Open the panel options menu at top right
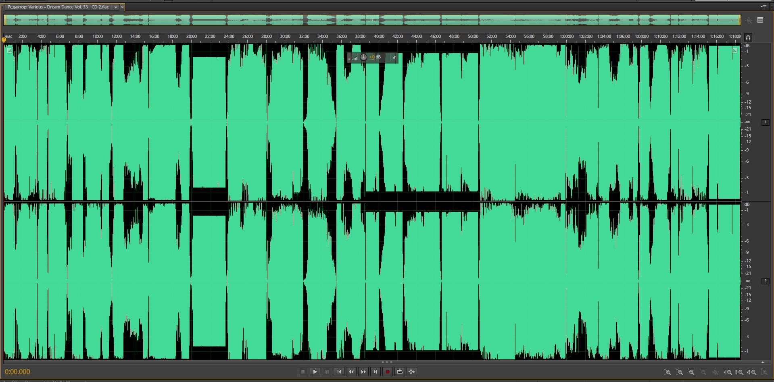Viewport: 774px width, 382px height. point(763,7)
